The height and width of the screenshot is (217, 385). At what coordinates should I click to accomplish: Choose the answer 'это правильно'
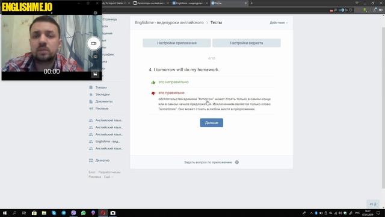[171, 93]
